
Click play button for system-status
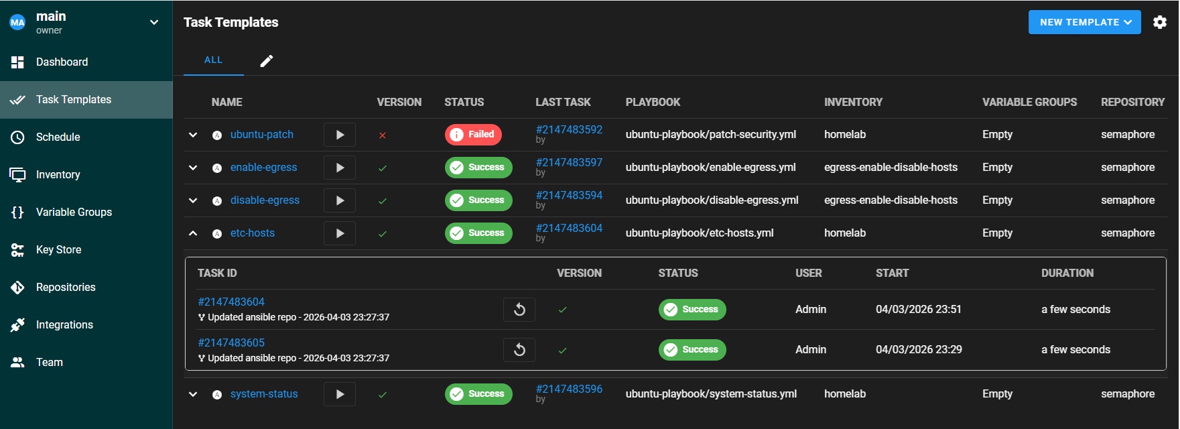pyautogui.click(x=340, y=394)
